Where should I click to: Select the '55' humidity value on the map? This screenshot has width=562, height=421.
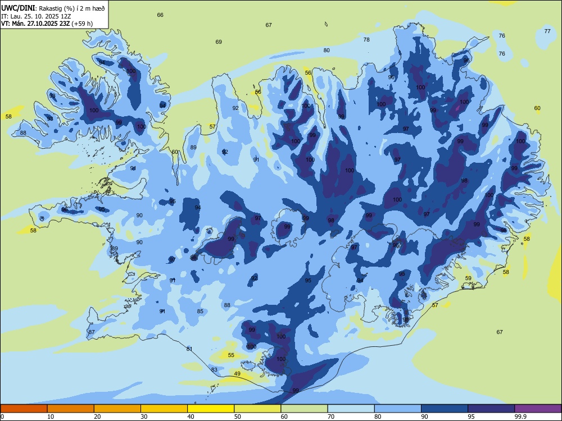231,355
